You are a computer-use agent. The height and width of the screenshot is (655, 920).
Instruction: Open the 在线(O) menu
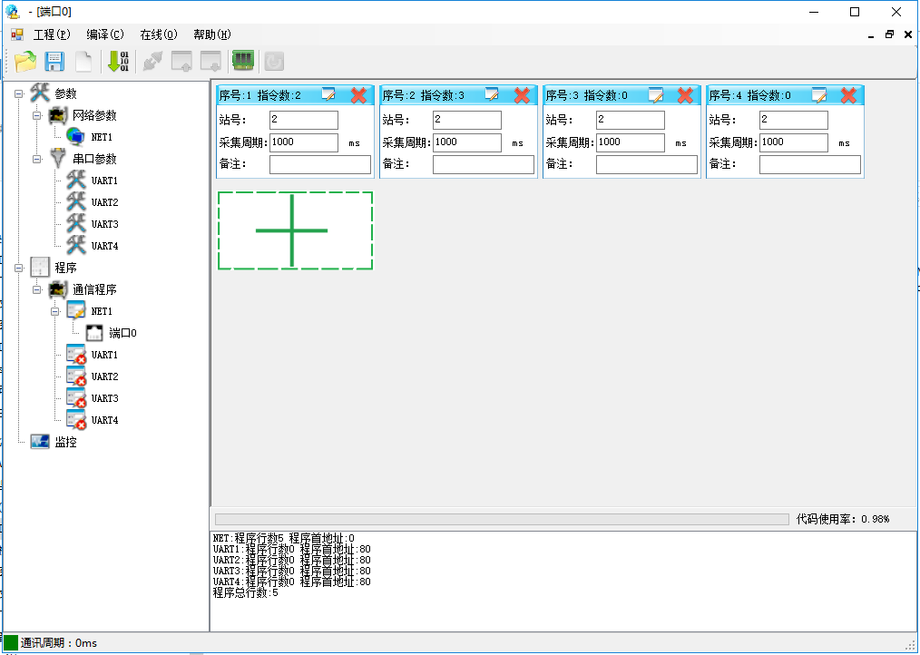pos(157,34)
